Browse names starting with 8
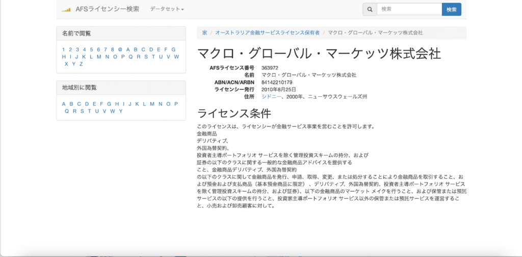This screenshot has width=522, height=257. tap(113, 49)
